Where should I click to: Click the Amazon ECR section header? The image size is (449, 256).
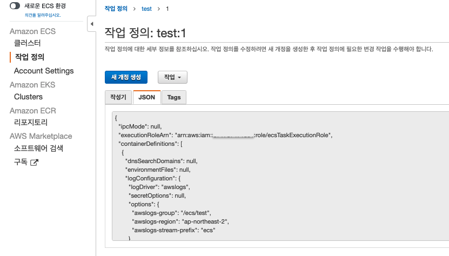point(33,111)
